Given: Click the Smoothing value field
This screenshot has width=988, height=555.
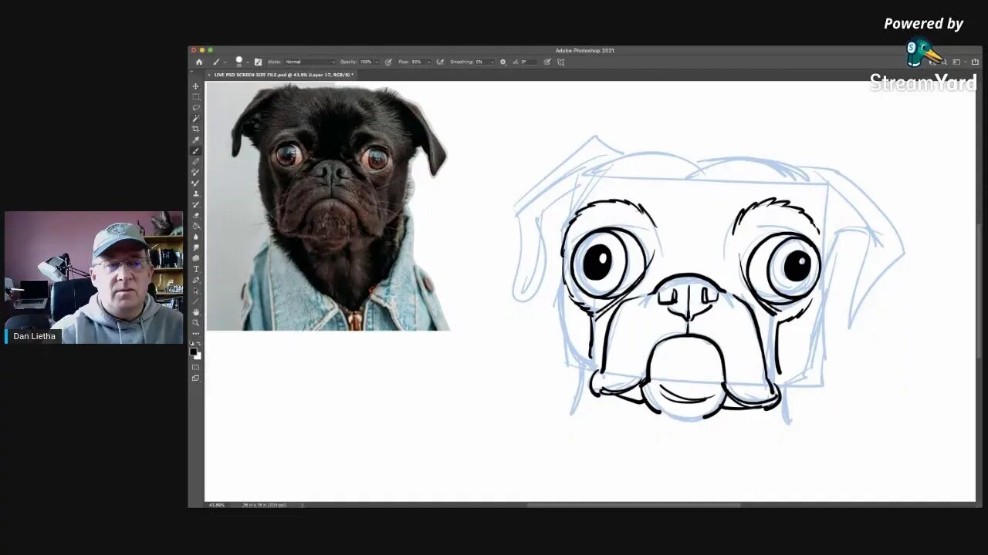Looking at the screenshot, I should (482, 62).
